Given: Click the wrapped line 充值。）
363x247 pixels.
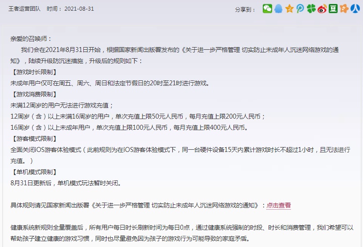Looking at the screenshot, I should (x=22, y=161).
